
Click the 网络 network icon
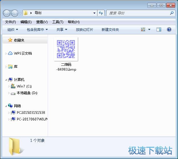click(x=10, y=106)
